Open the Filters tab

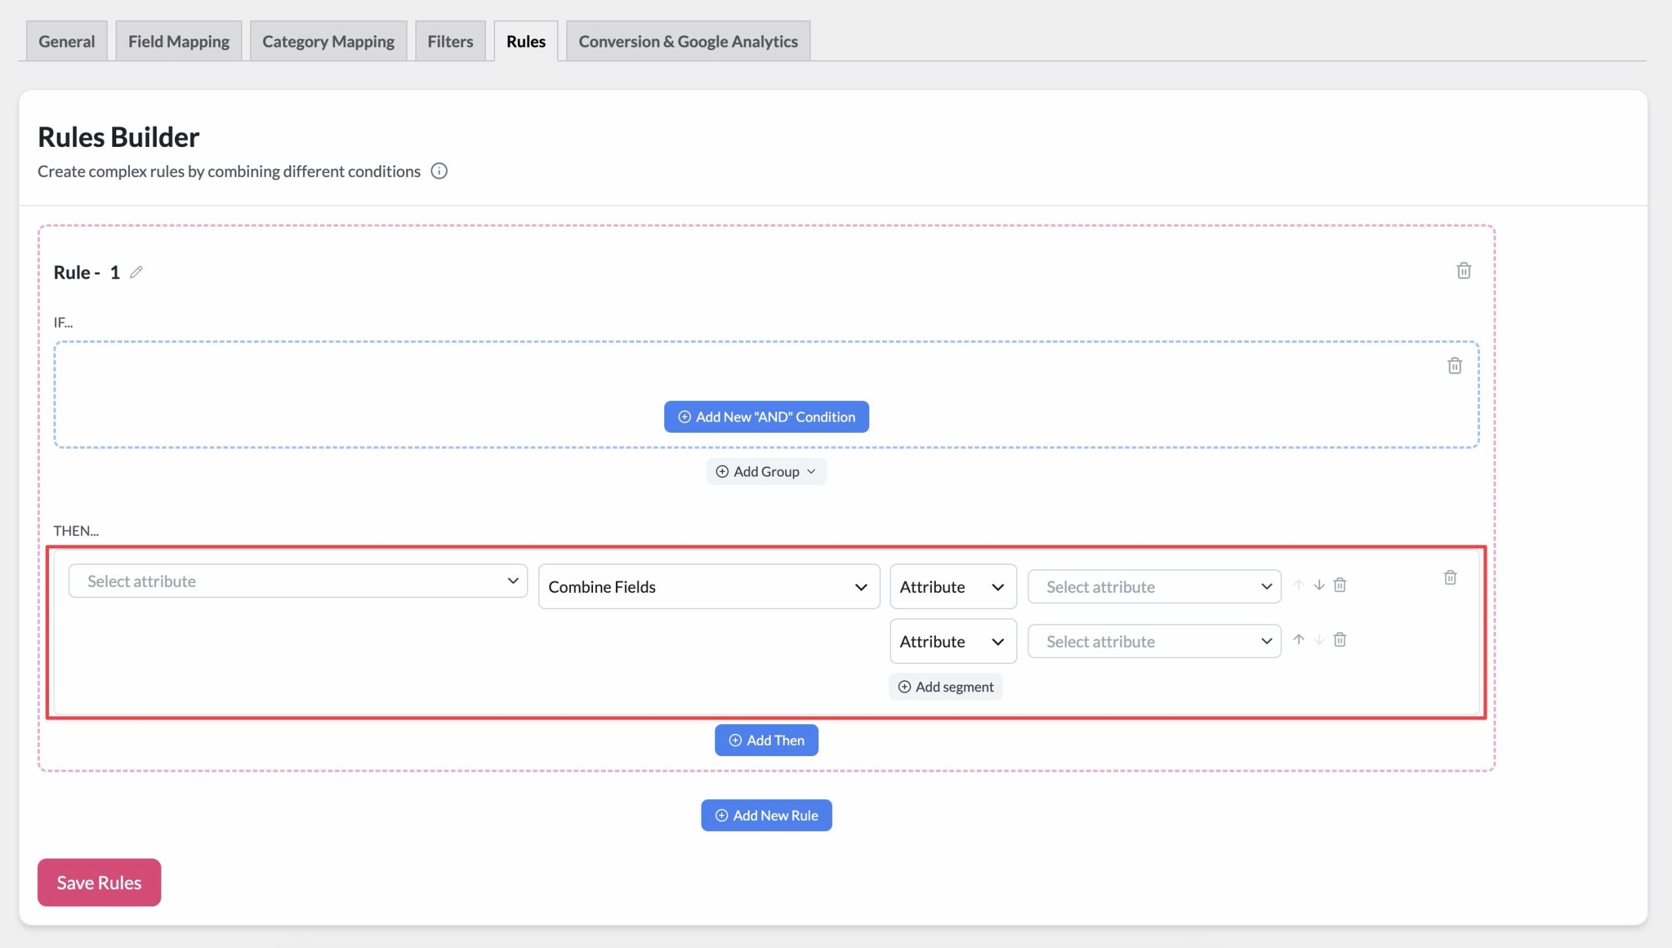pos(450,41)
